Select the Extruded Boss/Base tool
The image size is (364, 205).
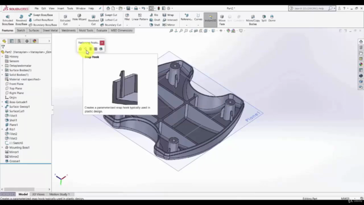[x=8, y=20]
